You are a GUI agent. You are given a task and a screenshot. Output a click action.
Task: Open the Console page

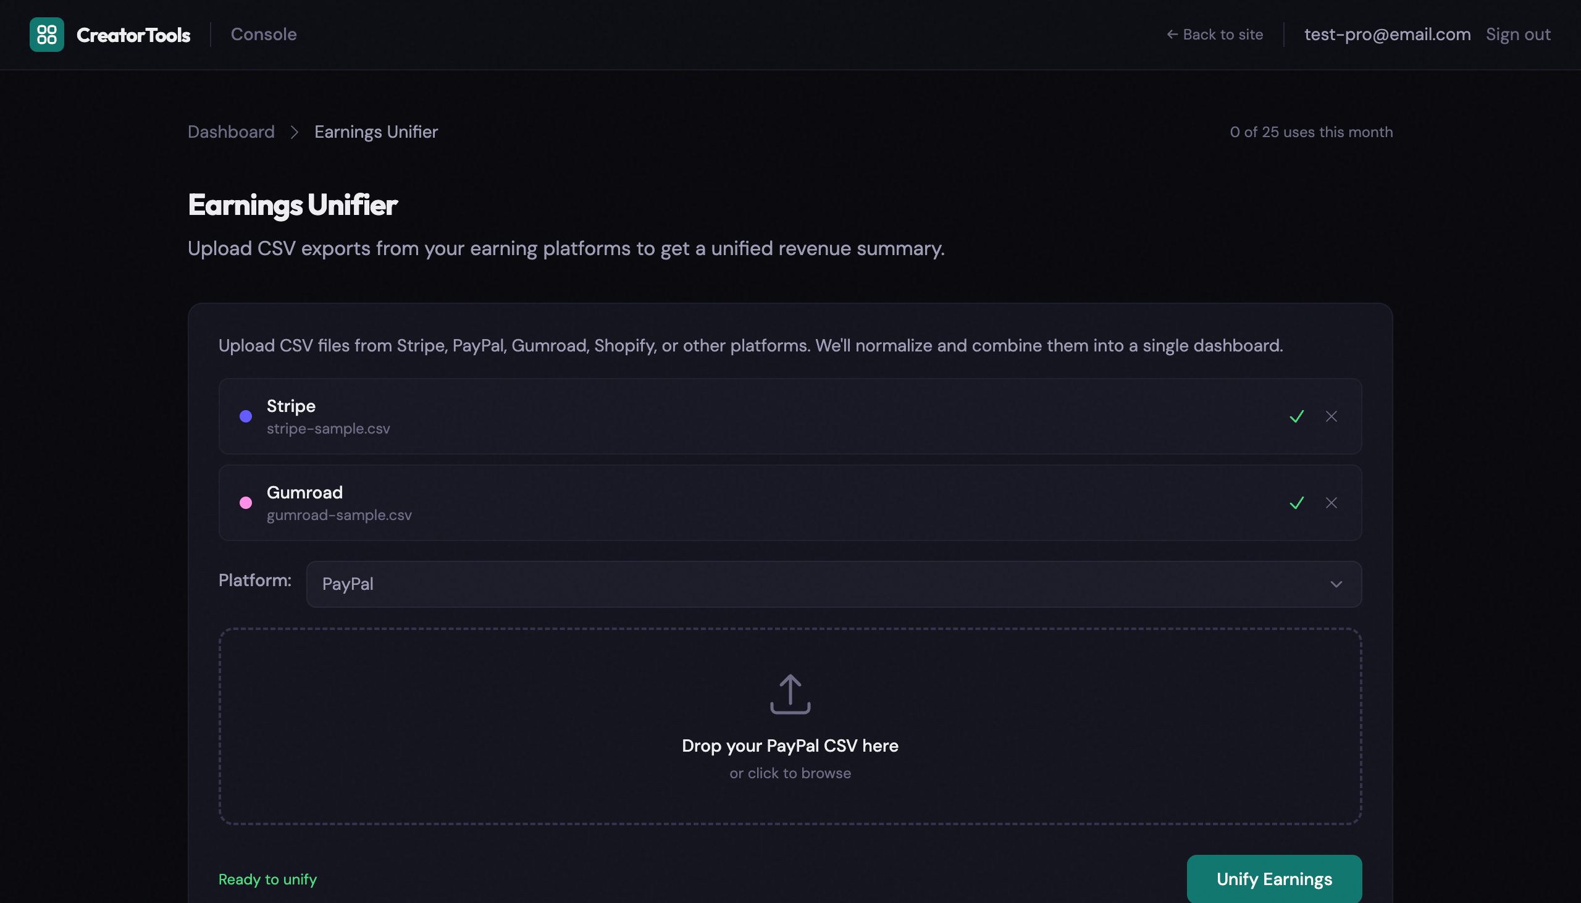point(264,34)
